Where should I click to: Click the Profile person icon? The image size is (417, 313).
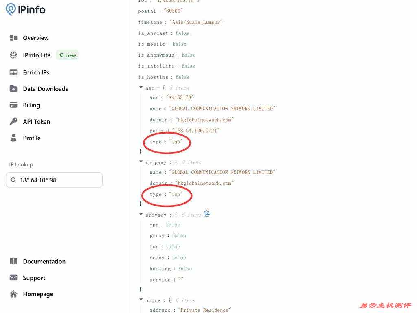[13, 138]
